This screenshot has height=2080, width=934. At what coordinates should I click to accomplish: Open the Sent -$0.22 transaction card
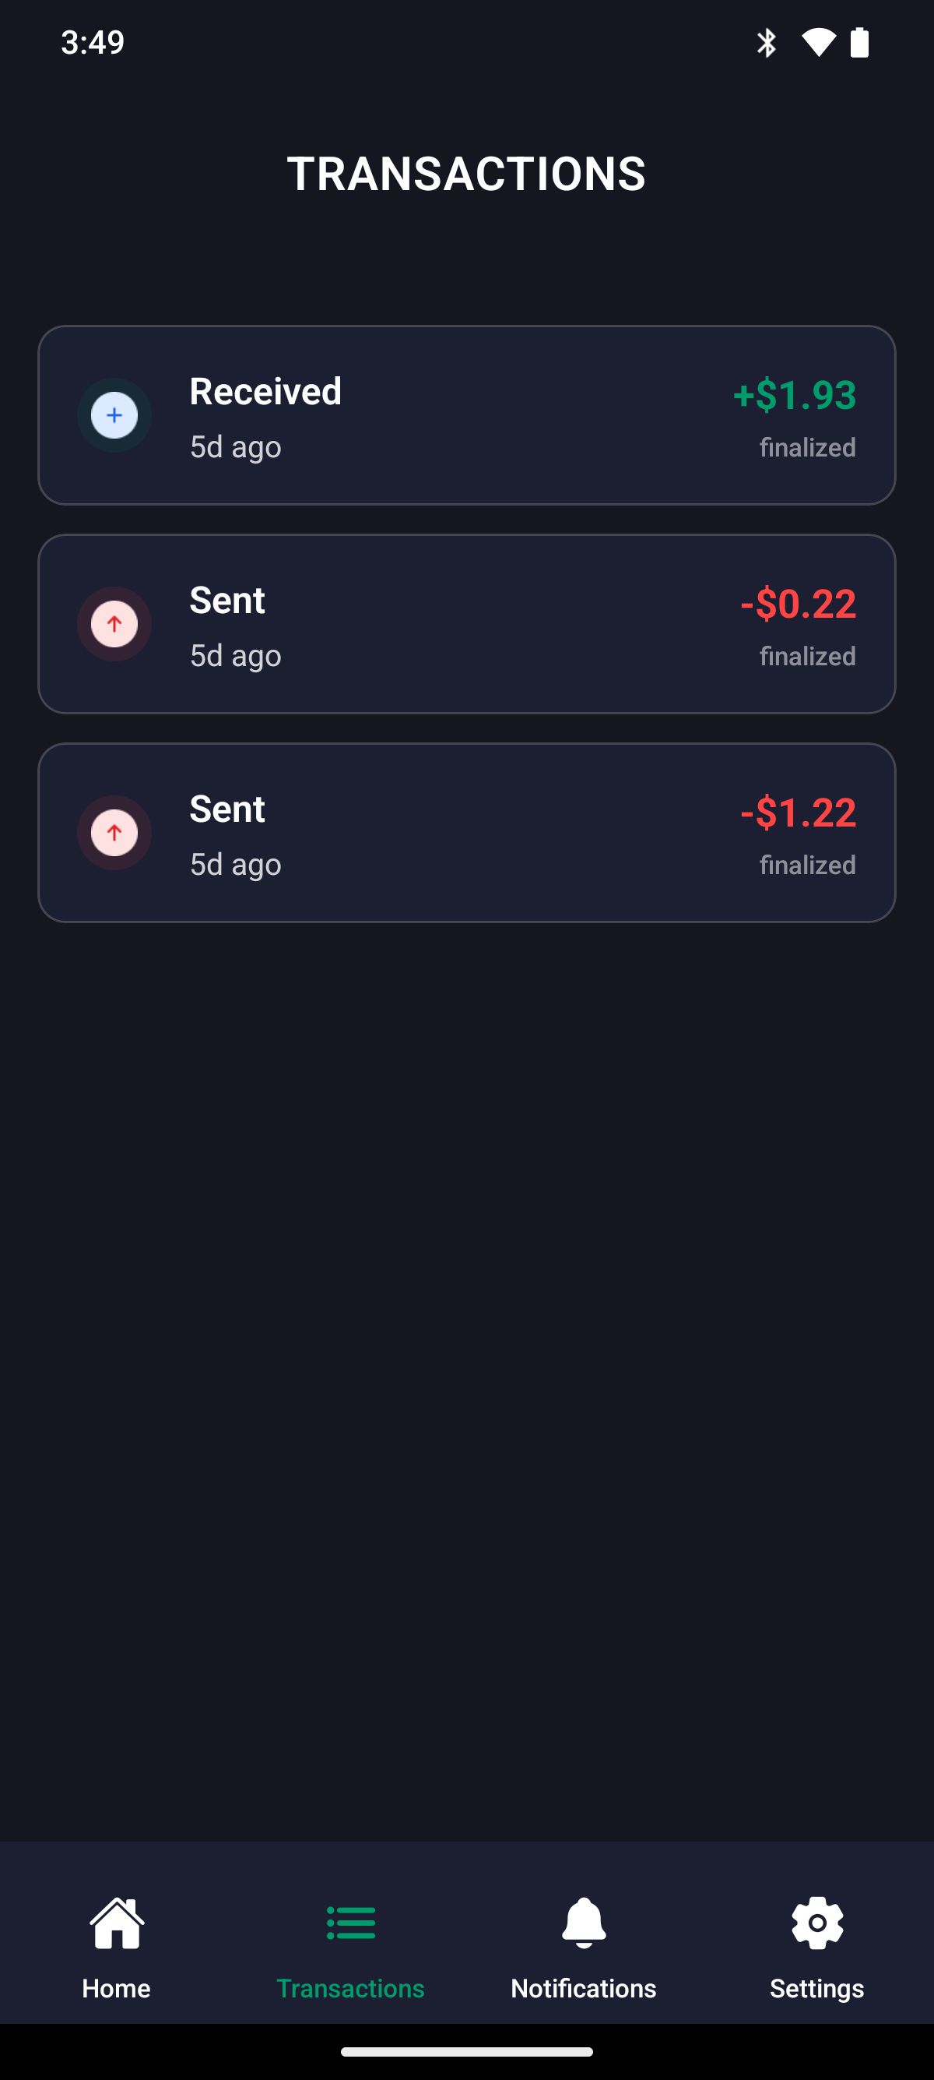tap(466, 624)
